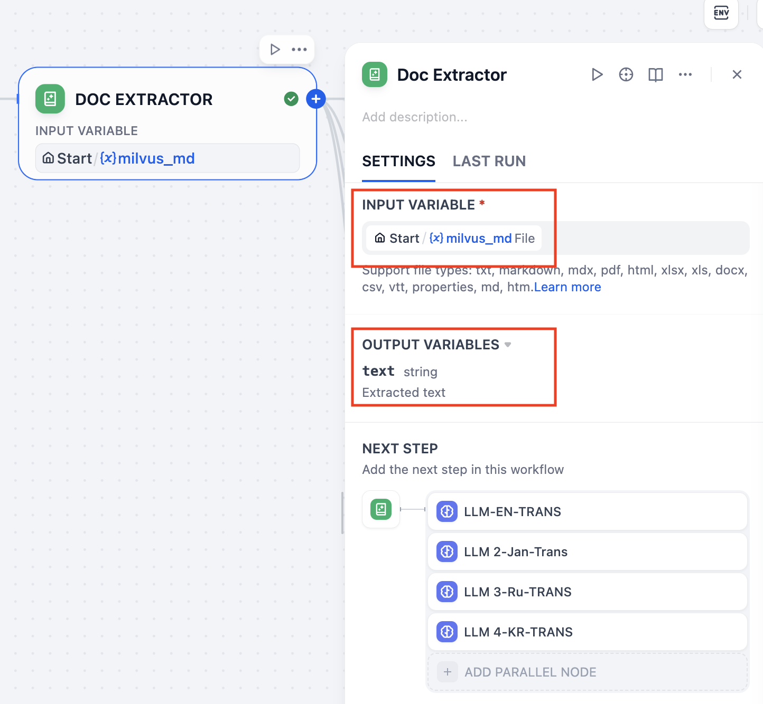
Task: Click the ENV environment variables icon
Action: tap(721, 13)
